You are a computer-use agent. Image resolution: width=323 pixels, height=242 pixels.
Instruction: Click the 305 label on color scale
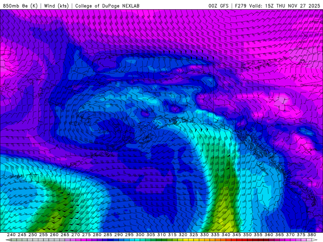[x=151, y=235]
